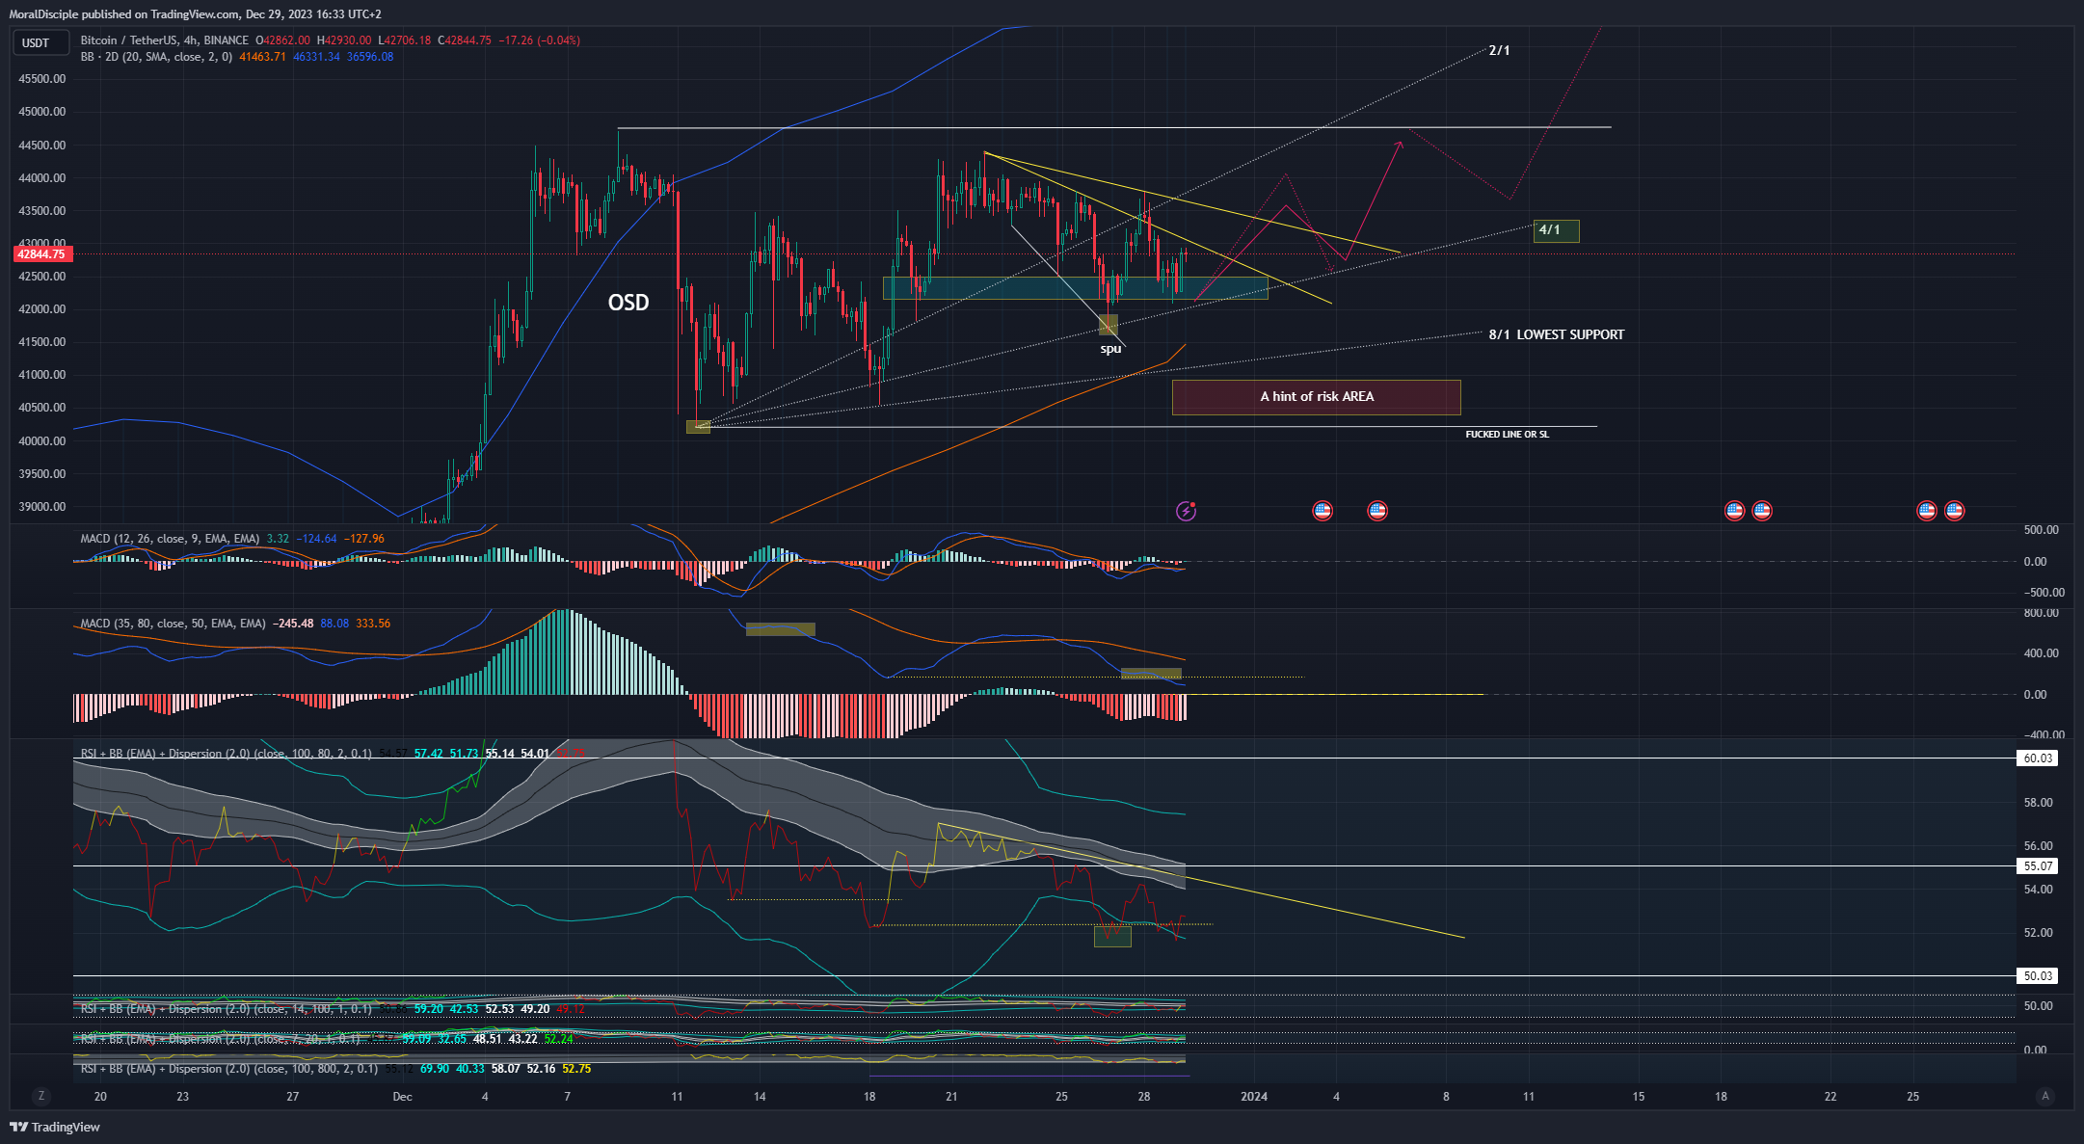
Task: Click the 15 date axis label
Action: (1639, 1097)
